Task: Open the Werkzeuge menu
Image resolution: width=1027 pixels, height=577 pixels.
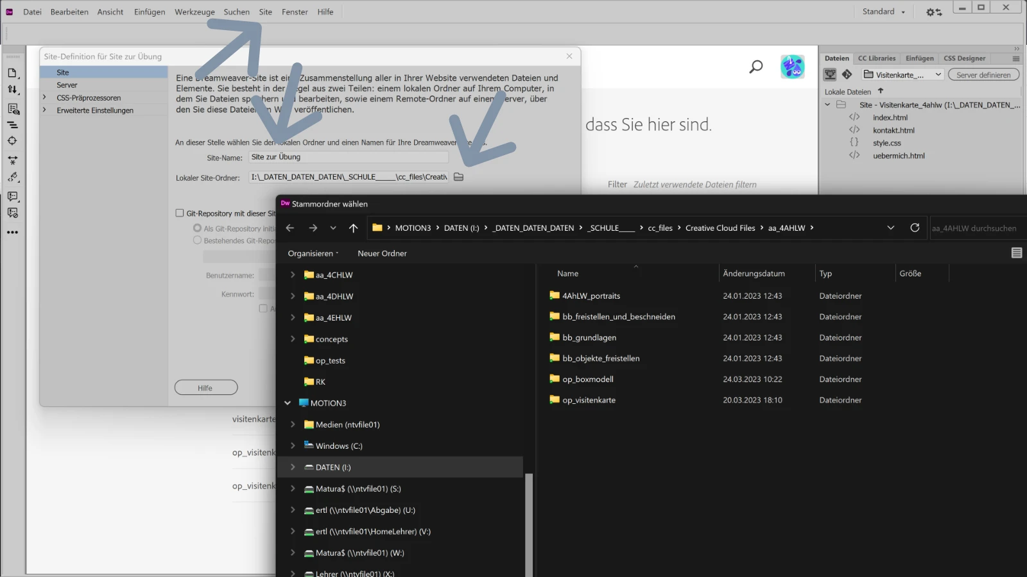Action: [194, 12]
